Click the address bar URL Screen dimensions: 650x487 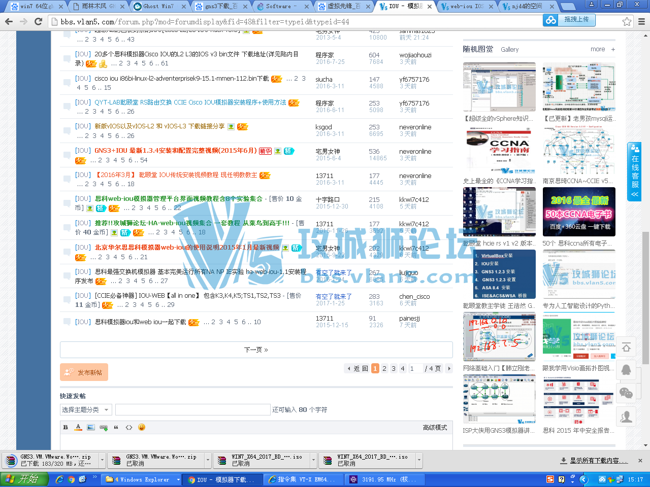pos(205,22)
